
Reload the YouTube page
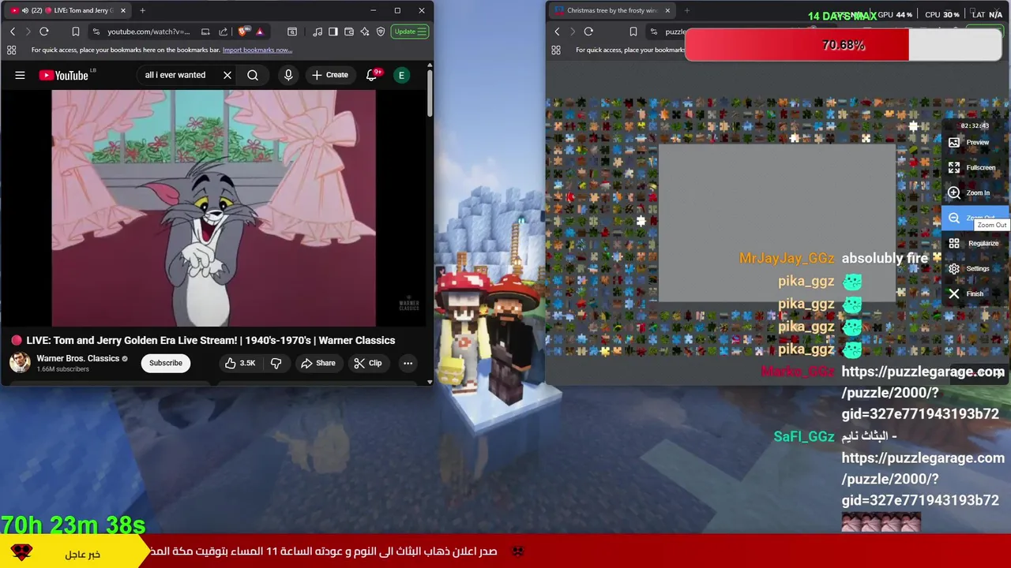click(44, 32)
